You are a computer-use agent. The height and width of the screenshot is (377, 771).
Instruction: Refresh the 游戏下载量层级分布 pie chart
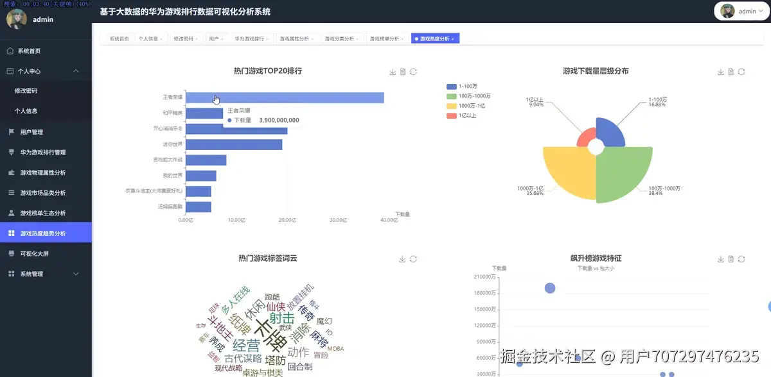pos(741,72)
